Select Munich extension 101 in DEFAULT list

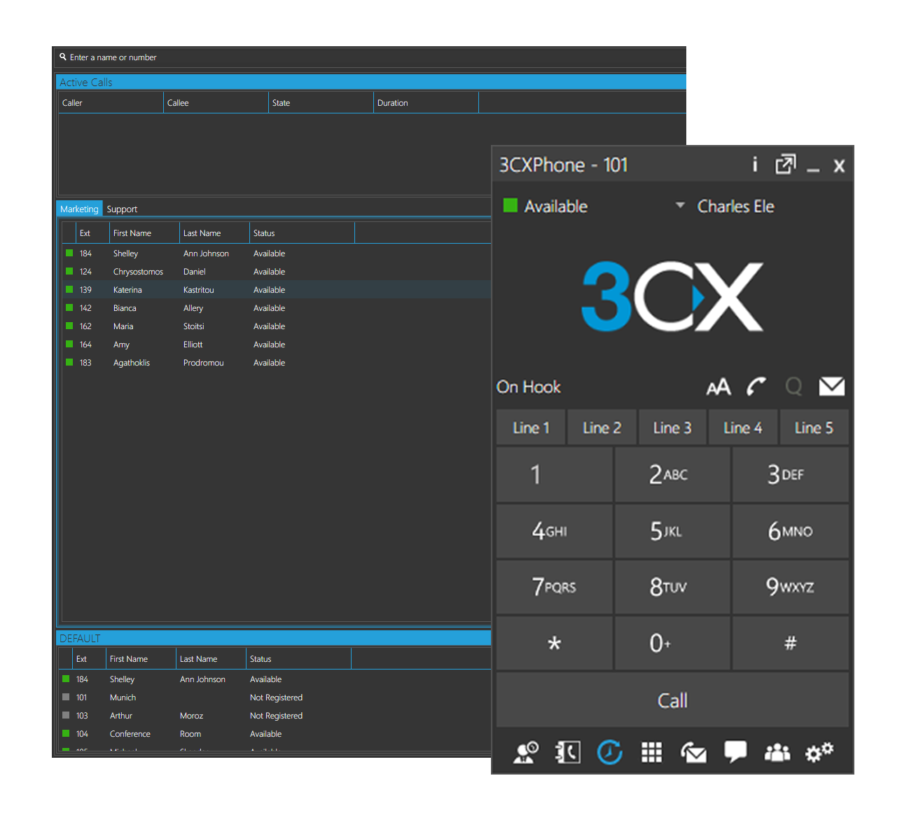point(275,698)
